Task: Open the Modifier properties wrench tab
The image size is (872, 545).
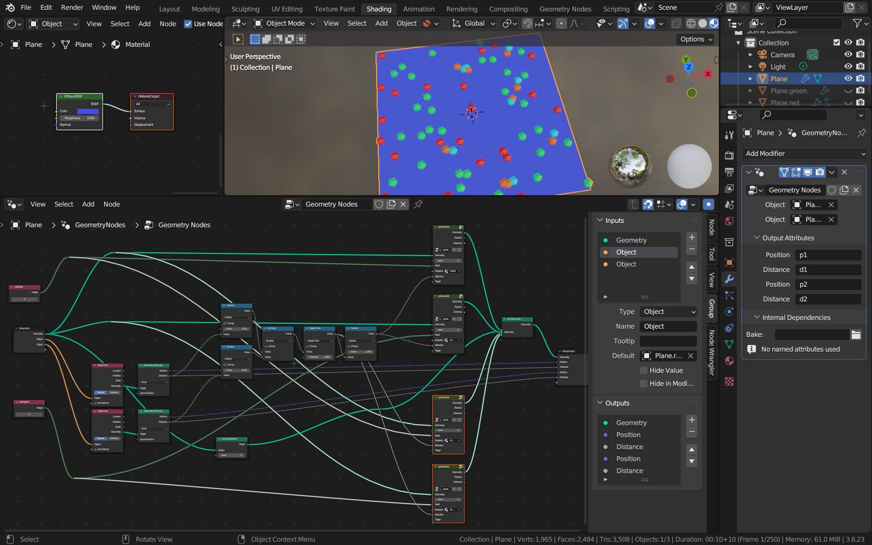Action: 729,279
